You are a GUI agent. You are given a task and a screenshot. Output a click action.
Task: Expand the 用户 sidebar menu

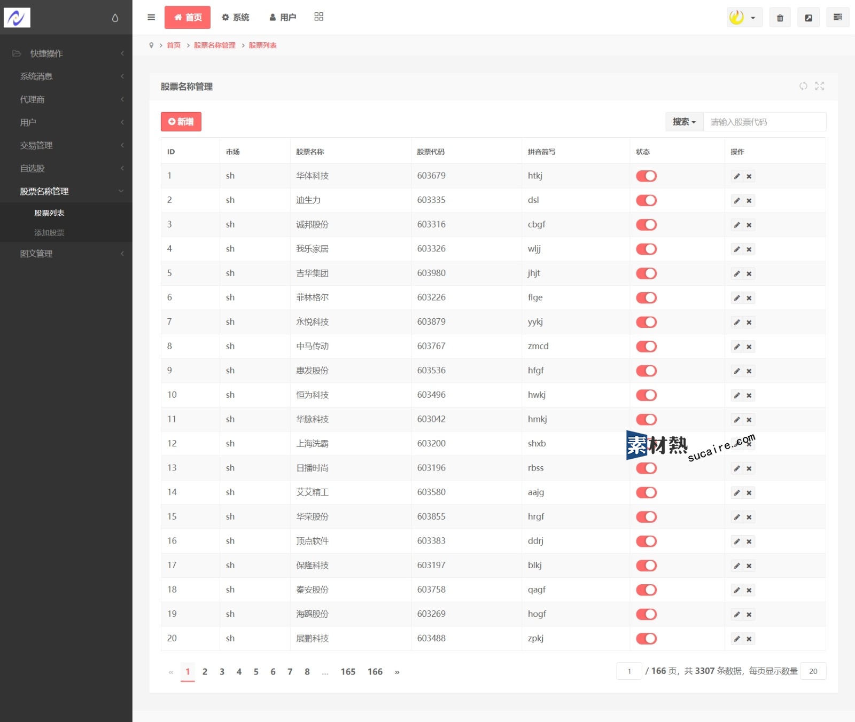66,122
